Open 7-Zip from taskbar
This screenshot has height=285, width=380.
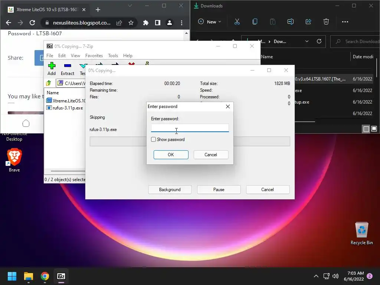(x=61, y=276)
